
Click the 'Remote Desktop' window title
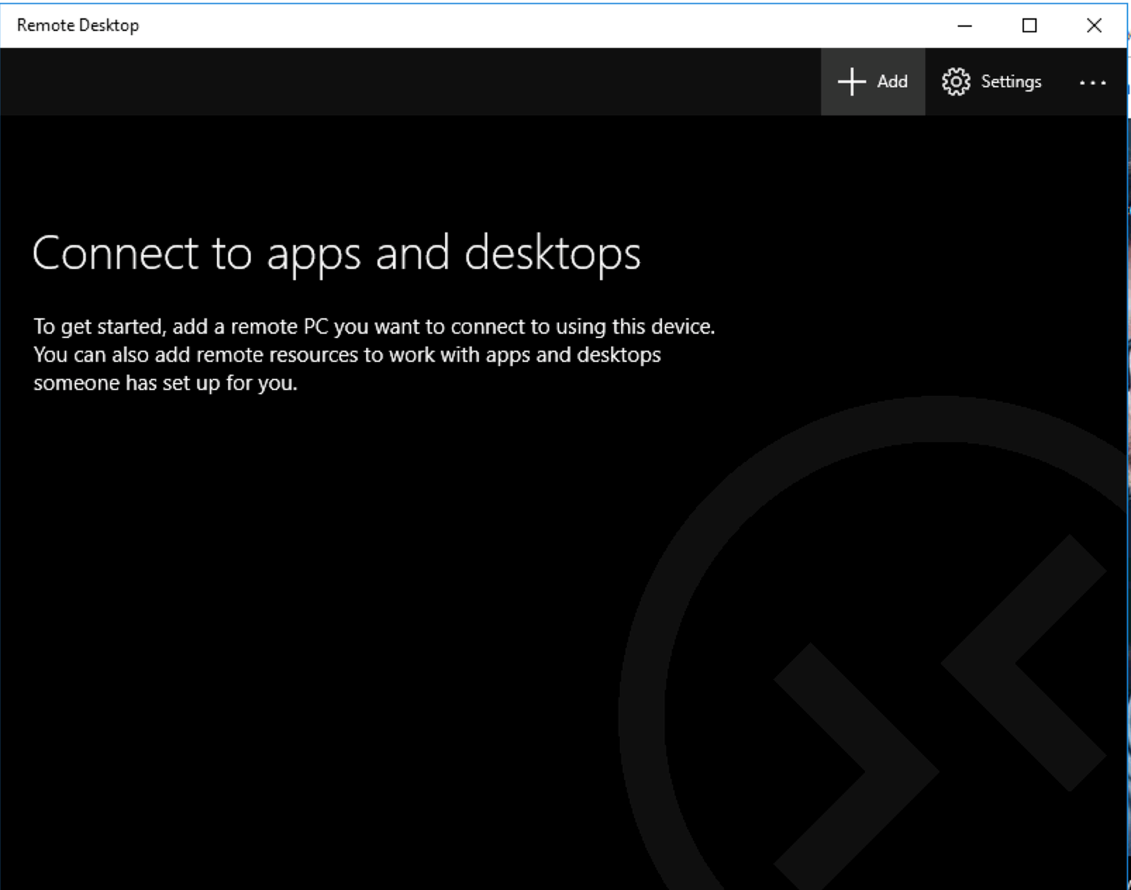78,25
